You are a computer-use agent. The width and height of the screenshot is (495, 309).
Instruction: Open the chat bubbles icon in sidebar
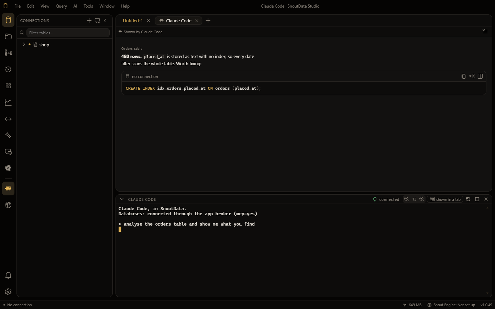(x=8, y=152)
